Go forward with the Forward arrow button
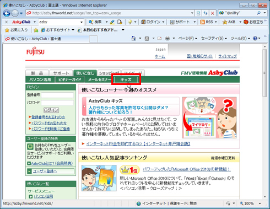Image resolution: width=270 pixels, height=209 pixels. click(x=15, y=13)
